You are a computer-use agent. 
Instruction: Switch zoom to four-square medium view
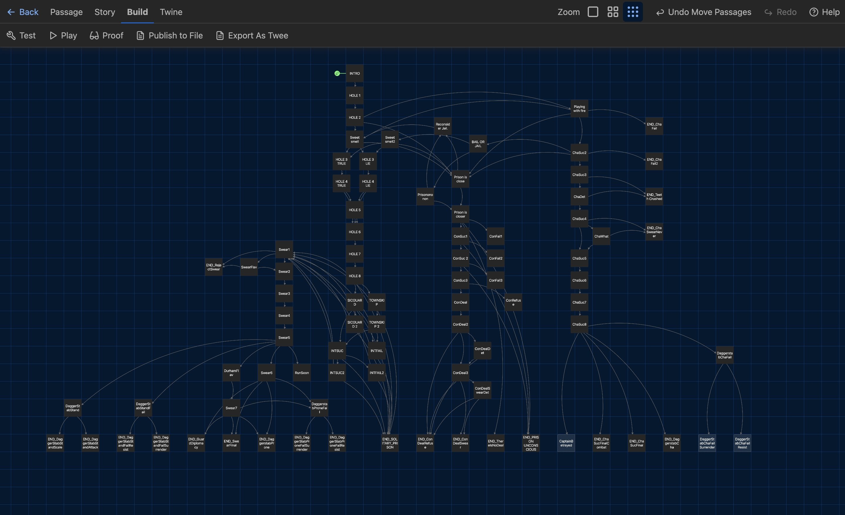pyautogui.click(x=612, y=12)
